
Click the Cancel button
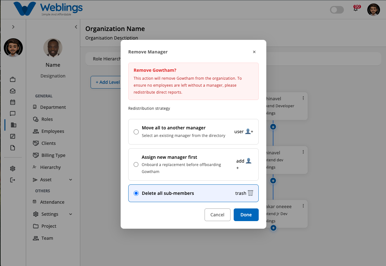[x=218, y=215]
